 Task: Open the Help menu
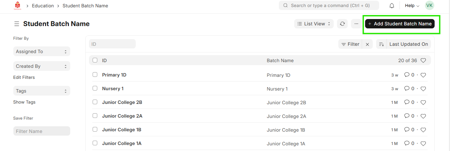click(412, 6)
